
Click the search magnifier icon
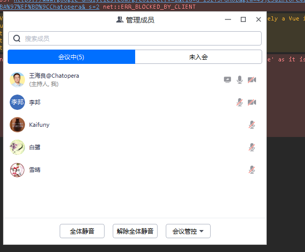click(x=17, y=38)
